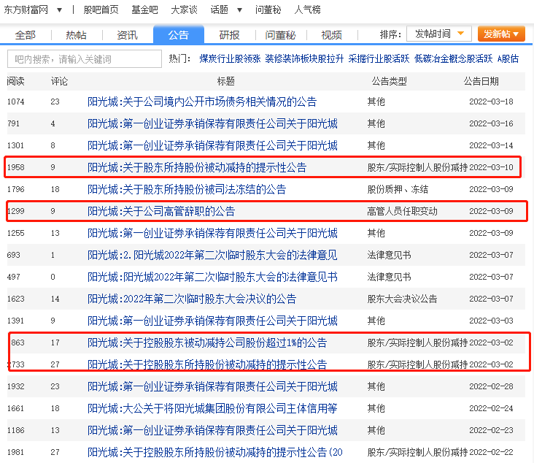This screenshot has width=534, height=463.
Task: Open hot topic 煤炭行业股领涨
Action: pyautogui.click(x=230, y=59)
